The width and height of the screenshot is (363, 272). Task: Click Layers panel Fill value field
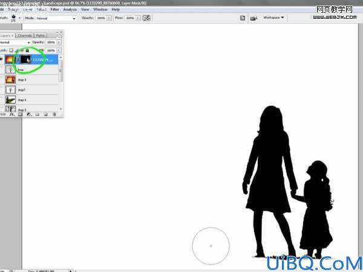coord(51,50)
